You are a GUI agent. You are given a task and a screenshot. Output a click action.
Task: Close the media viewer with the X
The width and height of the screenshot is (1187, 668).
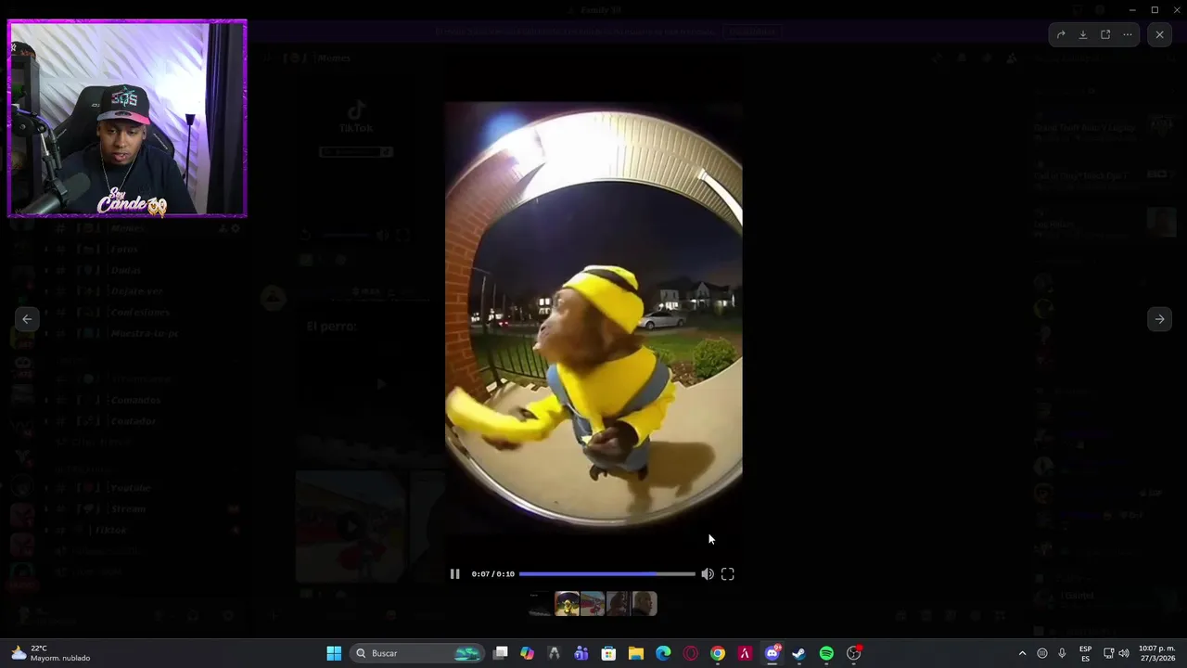pos(1159,34)
